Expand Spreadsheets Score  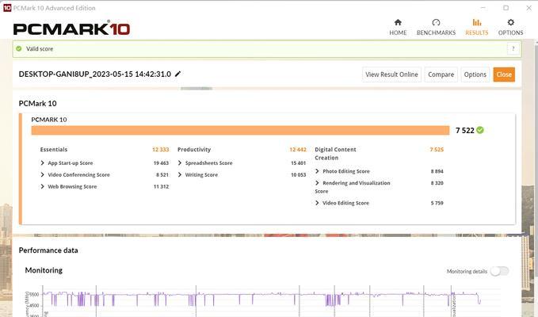[x=180, y=163]
